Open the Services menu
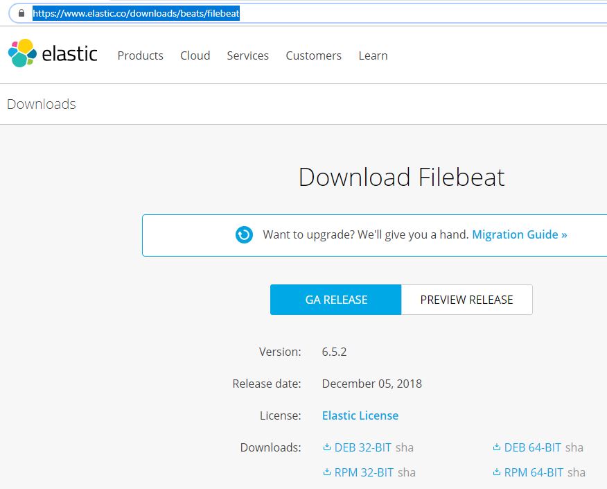 point(248,55)
